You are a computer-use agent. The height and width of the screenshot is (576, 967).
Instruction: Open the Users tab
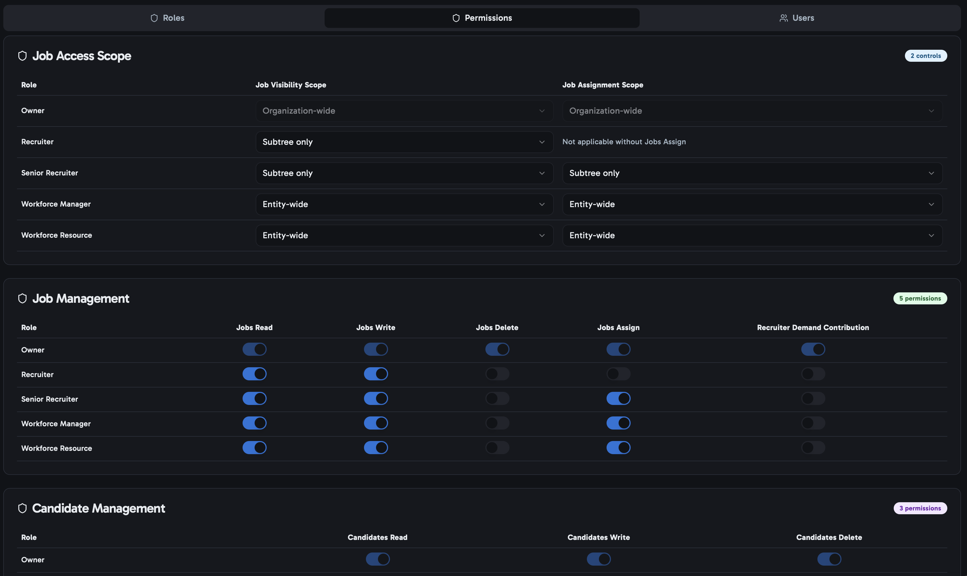pyautogui.click(x=797, y=18)
